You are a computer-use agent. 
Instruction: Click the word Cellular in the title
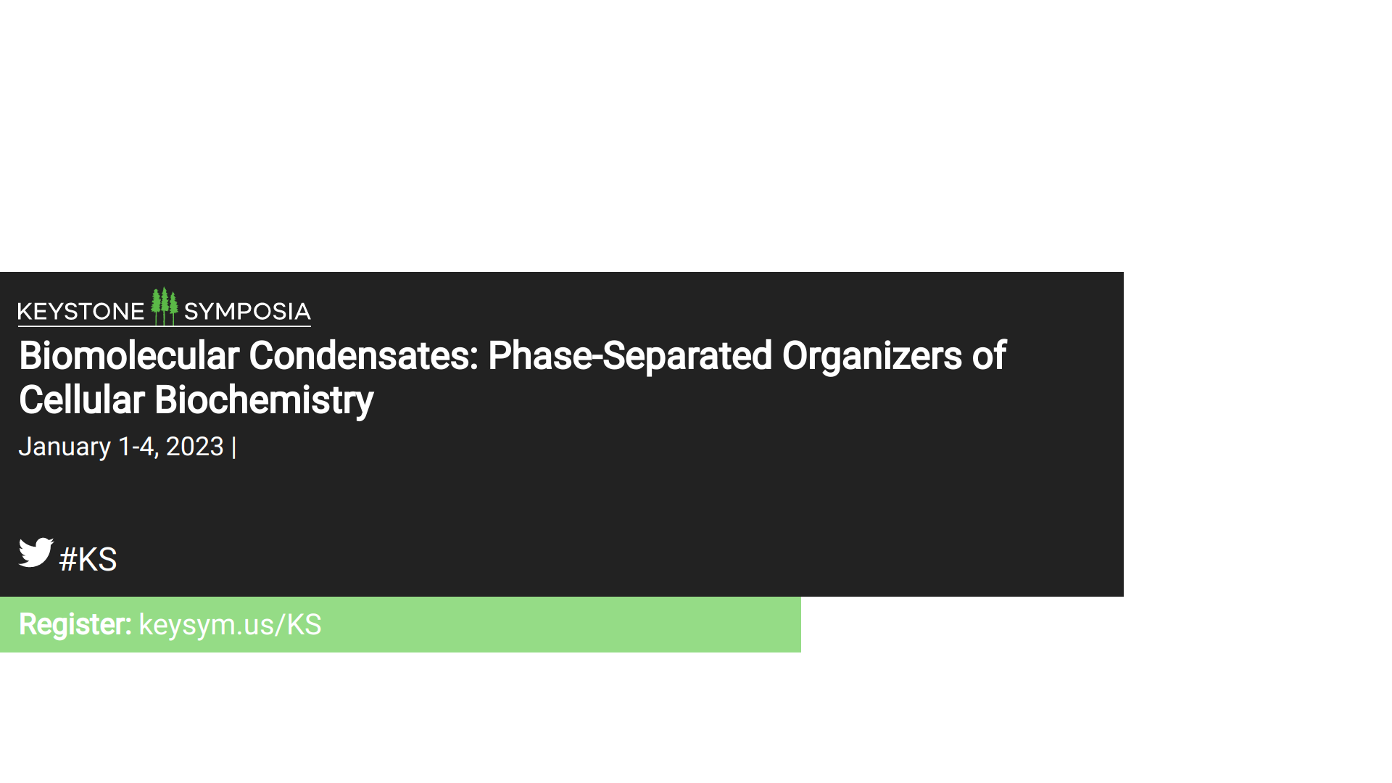pyautogui.click(x=82, y=400)
